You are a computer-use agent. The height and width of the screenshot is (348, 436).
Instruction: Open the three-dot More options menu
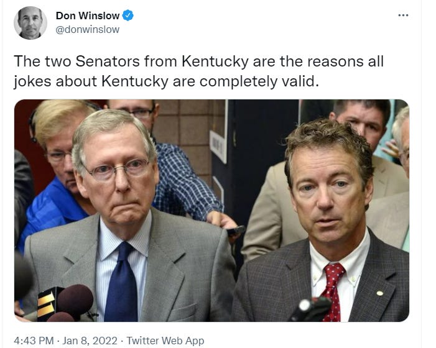click(403, 16)
